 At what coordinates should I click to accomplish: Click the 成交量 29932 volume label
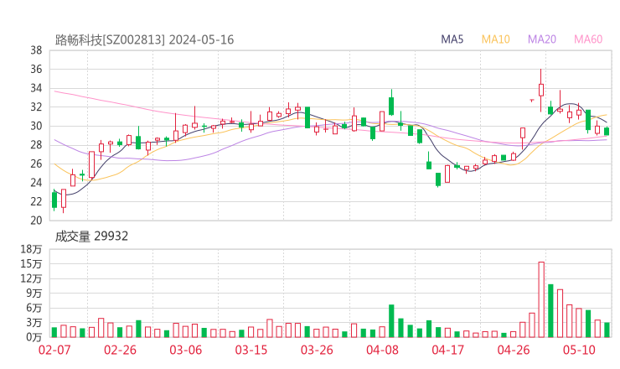coord(91,236)
